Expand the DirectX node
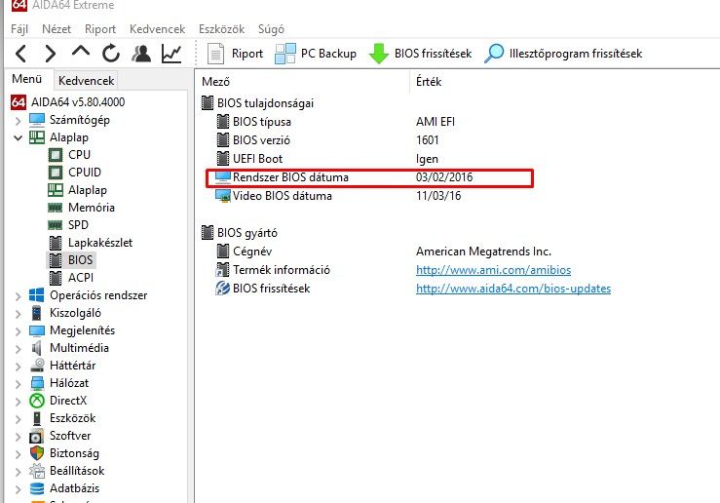This screenshot has width=720, height=503. 18,402
